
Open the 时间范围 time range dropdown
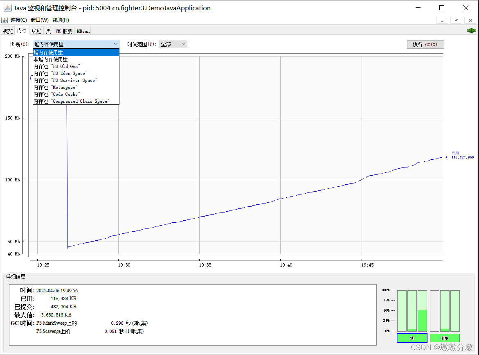[x=173, y=44]
